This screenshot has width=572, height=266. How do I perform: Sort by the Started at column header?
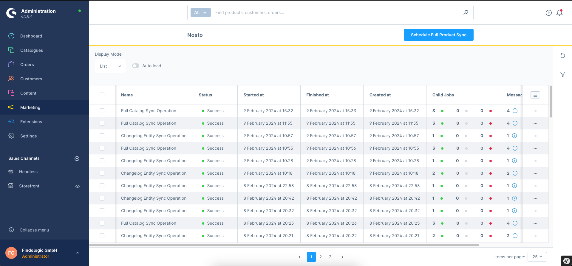[x=269, y=95]
